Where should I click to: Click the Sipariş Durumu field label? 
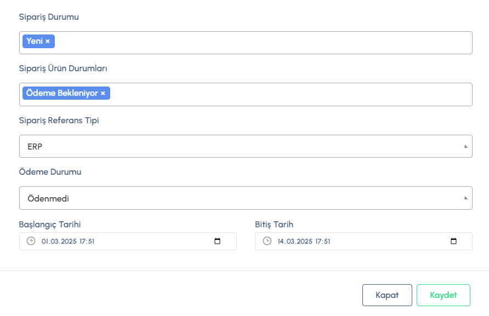[x=49, y=17]
